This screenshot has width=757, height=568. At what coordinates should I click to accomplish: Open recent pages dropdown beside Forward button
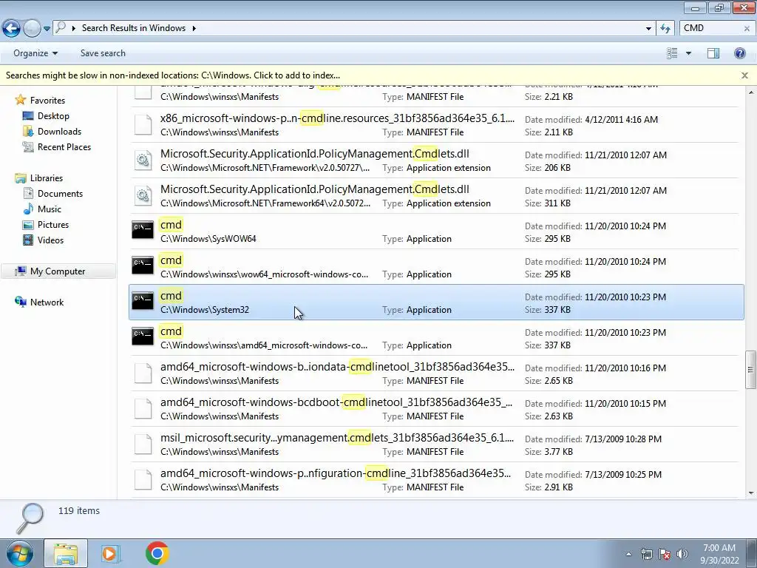coord(47,29)
